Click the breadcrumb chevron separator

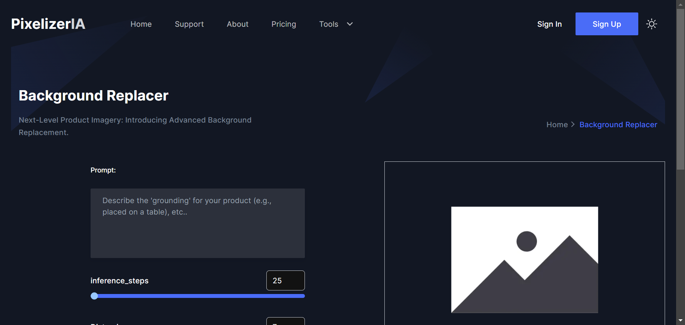tap(573, 124)
